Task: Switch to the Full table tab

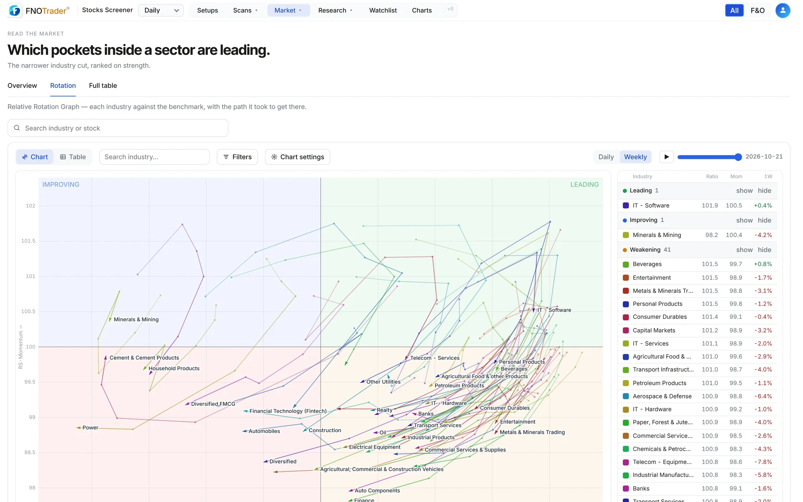Action: tap(103, 86)
